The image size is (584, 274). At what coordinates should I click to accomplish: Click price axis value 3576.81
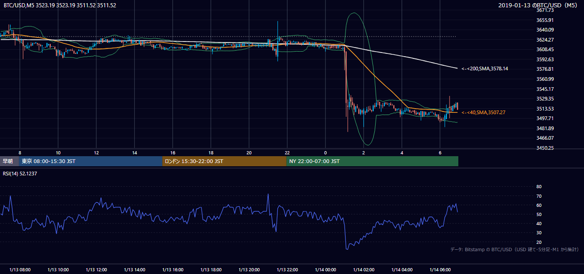(545, 69)
